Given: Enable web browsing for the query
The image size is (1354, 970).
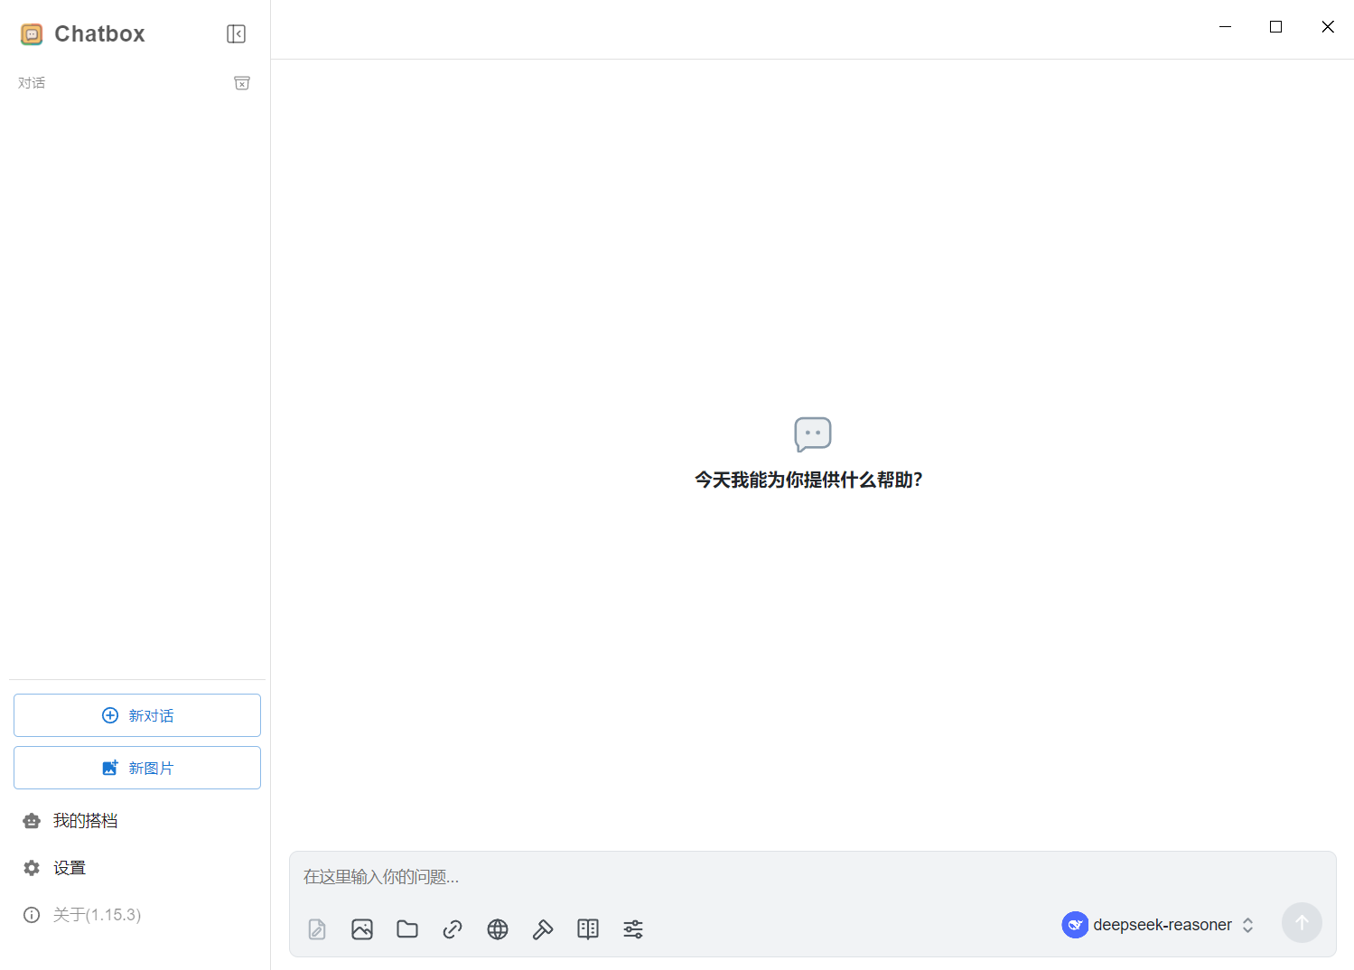Looking at the screenshot, I should point(498,928).
